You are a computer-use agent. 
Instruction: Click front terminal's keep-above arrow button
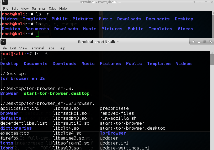[x=193, y=42]
